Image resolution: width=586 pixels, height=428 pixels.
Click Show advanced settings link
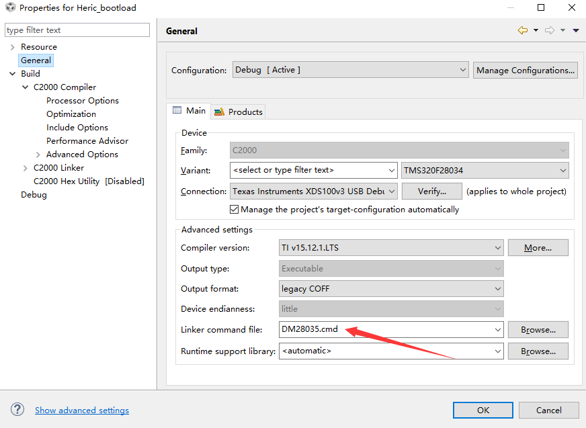tap(82, 411)
